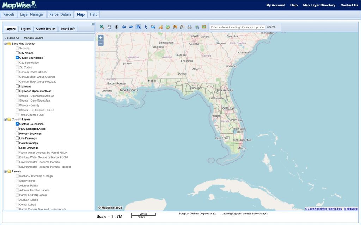Select the rectangle selection tool
The image size is (361, 225).
153,27
